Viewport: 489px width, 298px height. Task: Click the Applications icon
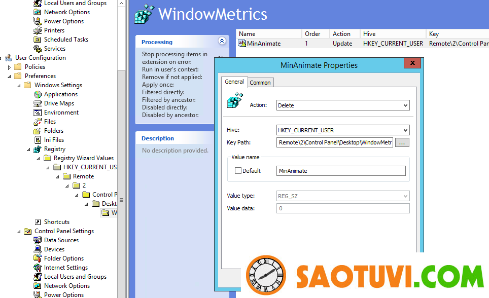(38, 94)
